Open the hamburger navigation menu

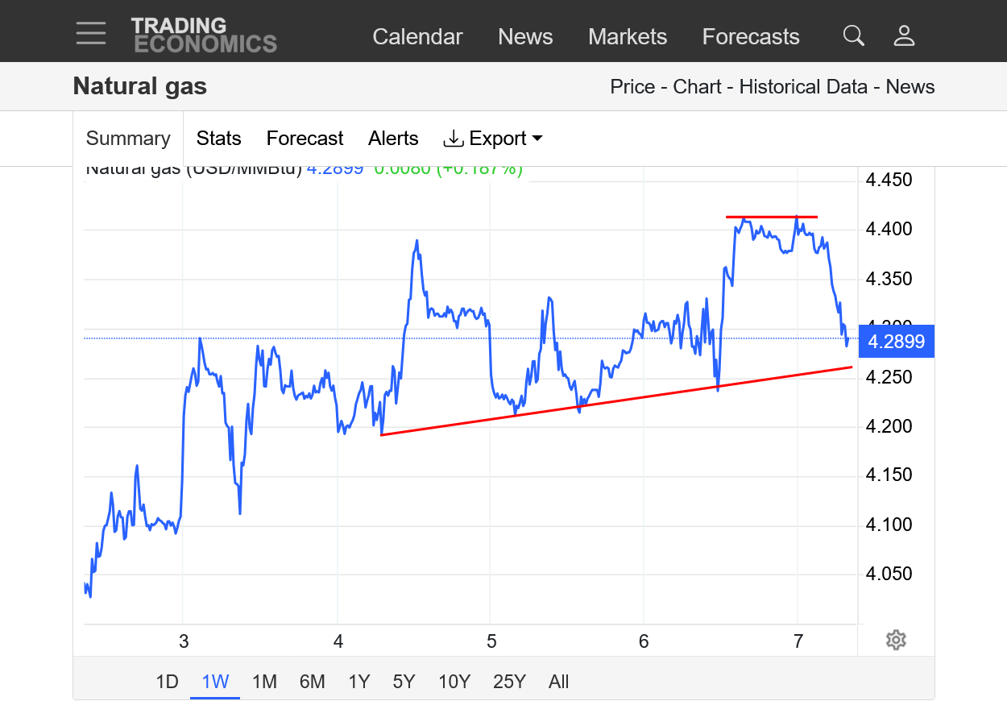91,34
